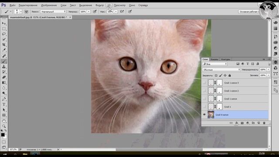The width and height of the screenshot is (279, 157).
Task: Select the Brush tool in toolbox
Action: click(x=4, y=61)
